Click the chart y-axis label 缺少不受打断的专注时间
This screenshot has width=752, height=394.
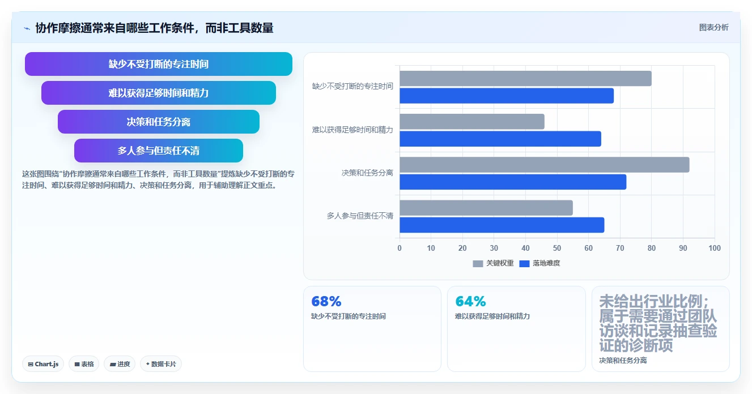(352, 87)
